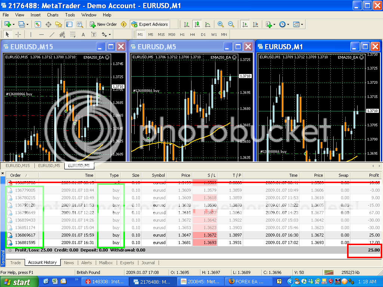The height and width of the screenshot is (287, 383).
Task: Switch to the M15 timeframe button
Action: coord(161,34)
